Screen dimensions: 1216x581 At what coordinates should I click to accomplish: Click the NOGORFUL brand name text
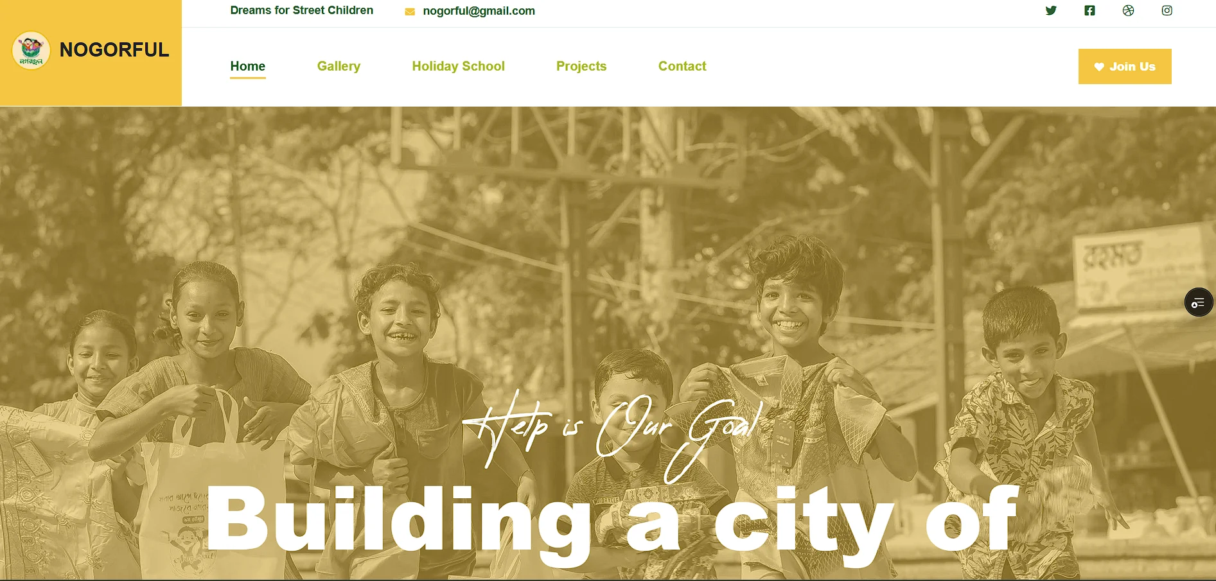(x=114, y=49)
